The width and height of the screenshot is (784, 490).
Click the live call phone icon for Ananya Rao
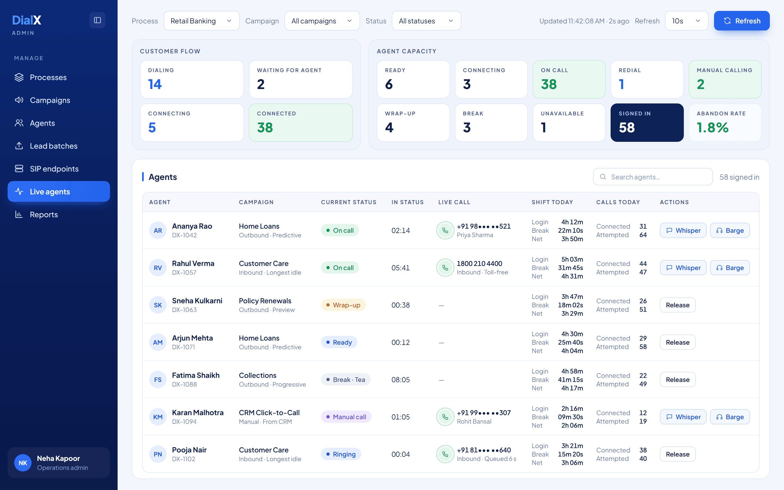coord(445,230)
